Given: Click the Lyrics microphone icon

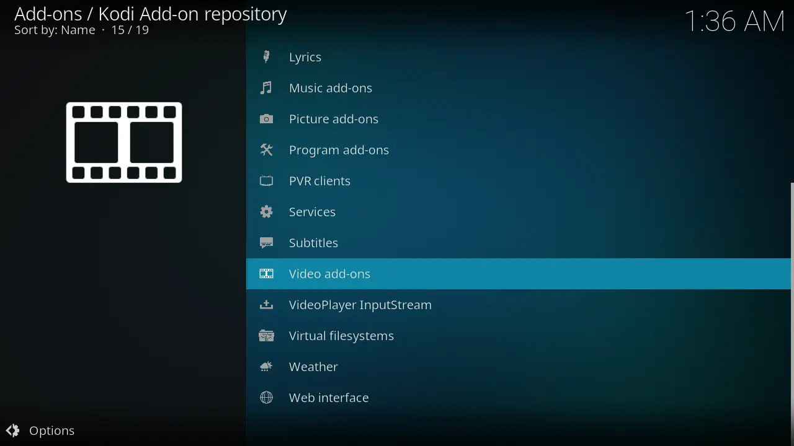Looking at the screenshot, I should point(267,57).
